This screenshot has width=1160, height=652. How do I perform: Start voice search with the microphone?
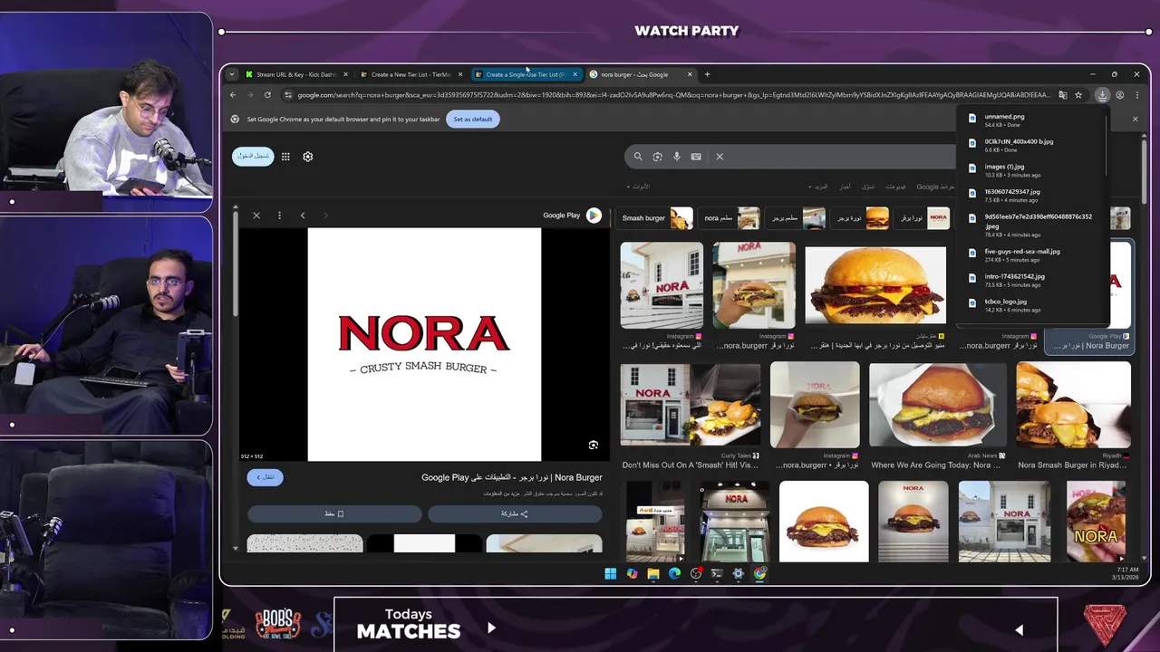coord(677,157)
